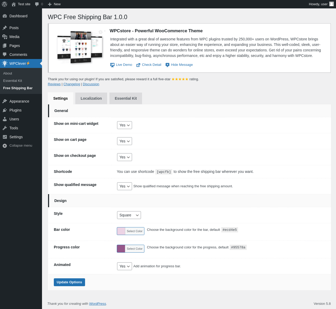Click the Dashboard gauge icon
Viewport: 336px width, 309px height.
tap(5, 16)
